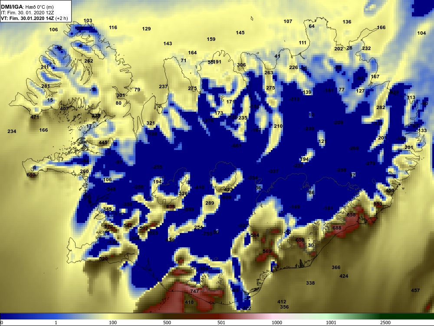Viewport: 434px width, 326px height.
Task: Click the 407 height value
Action: (64, 108)
